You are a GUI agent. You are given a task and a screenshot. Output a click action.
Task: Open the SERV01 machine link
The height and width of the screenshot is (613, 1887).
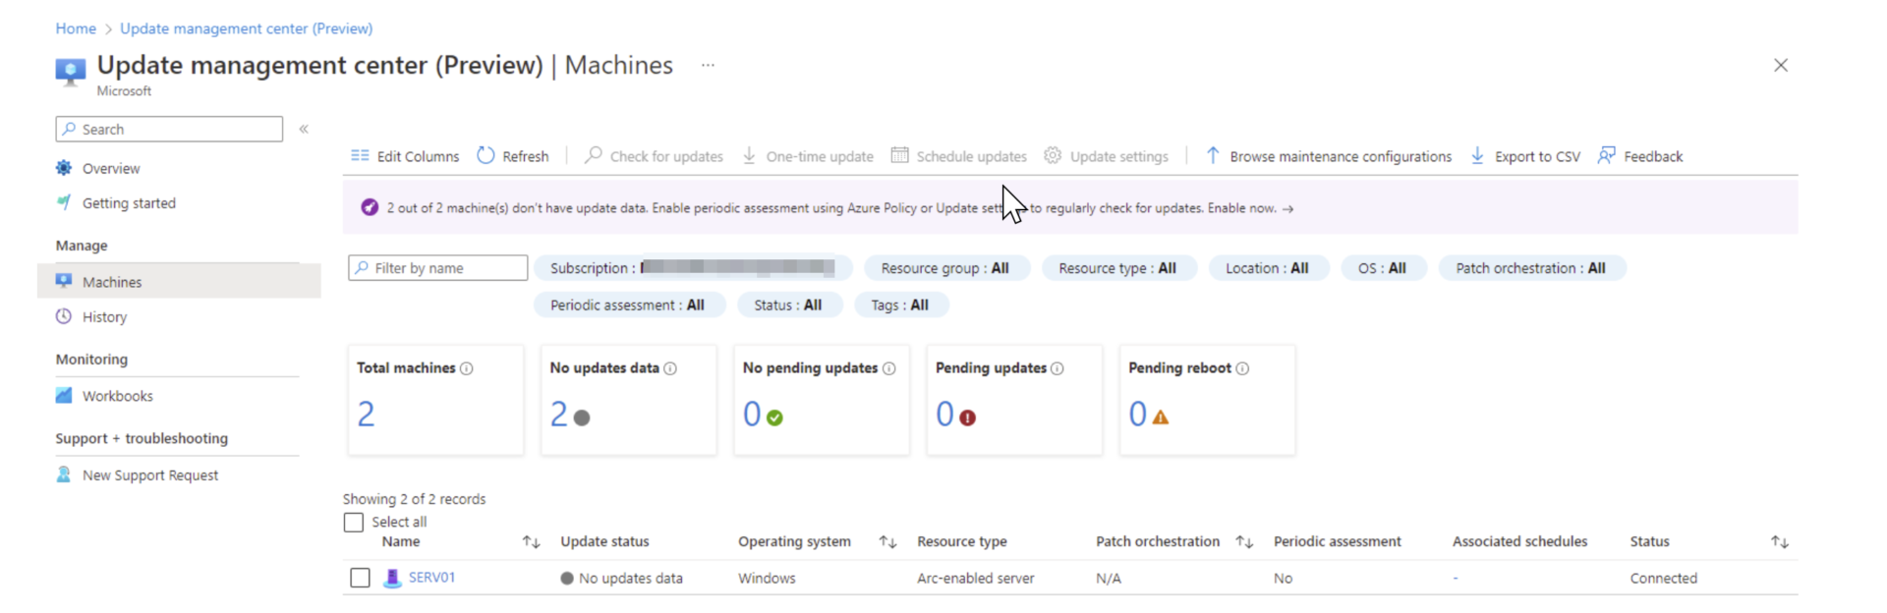(x=432, y=578)
